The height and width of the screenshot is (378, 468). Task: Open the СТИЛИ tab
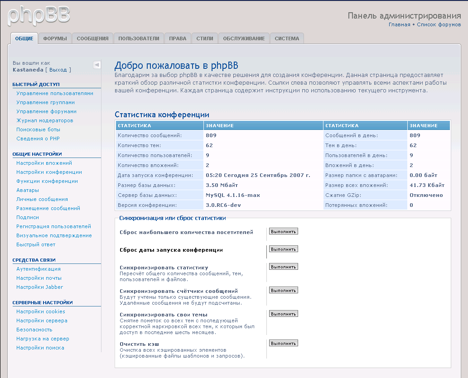click(x=205, y=38)
